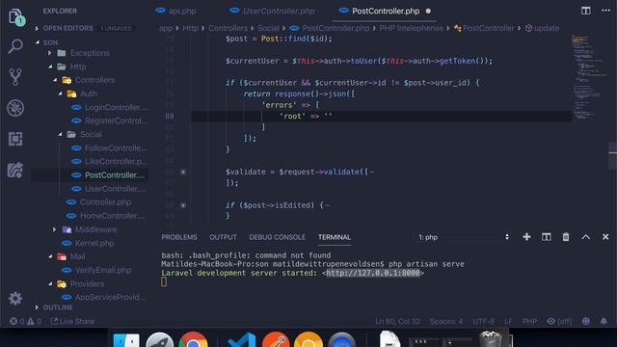This screenshot has width=617, height=347.
Task: Change language mode via PHP status item
Action: (x=529, y=321)
